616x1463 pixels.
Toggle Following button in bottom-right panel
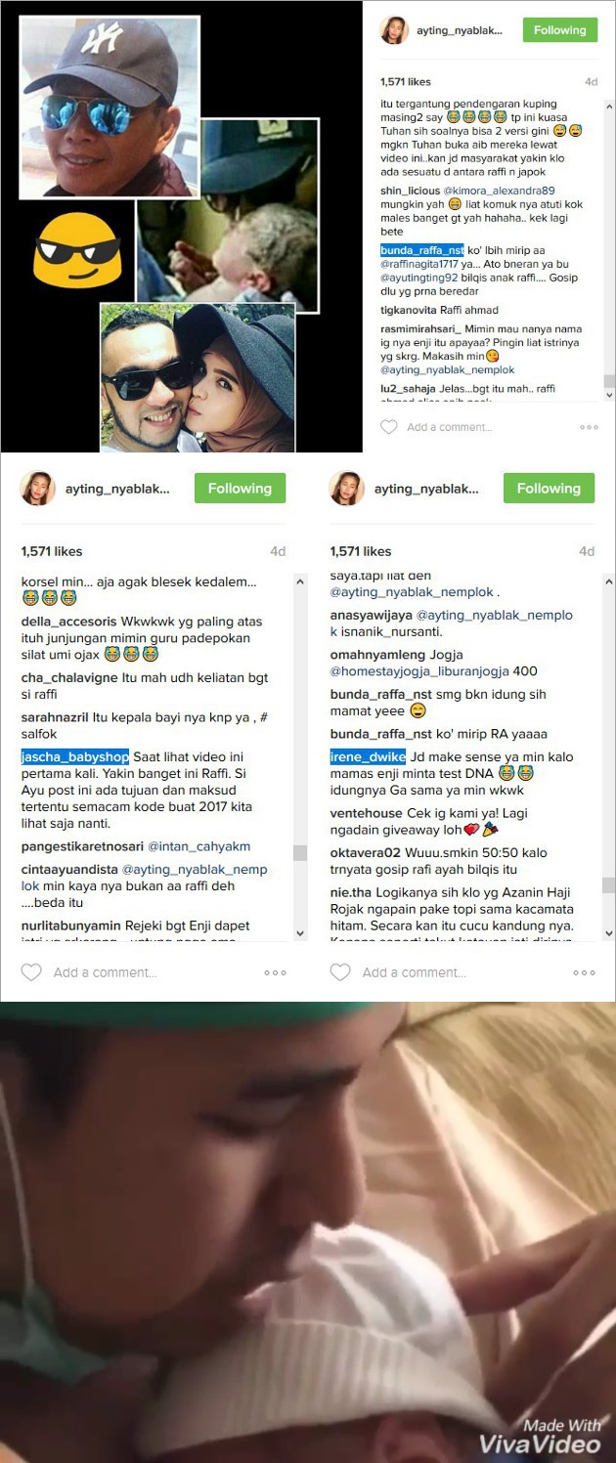click(x=549, y=488)
